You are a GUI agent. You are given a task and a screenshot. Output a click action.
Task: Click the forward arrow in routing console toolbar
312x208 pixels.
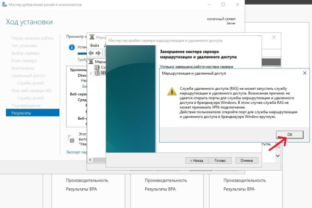[x=98, y=53]
